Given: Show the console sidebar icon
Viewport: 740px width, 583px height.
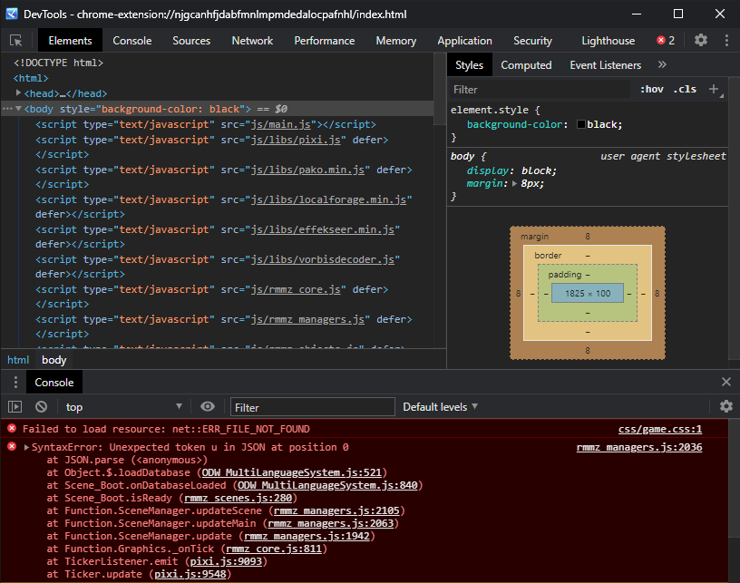Looking at the screenshot, I should (15, 406).
